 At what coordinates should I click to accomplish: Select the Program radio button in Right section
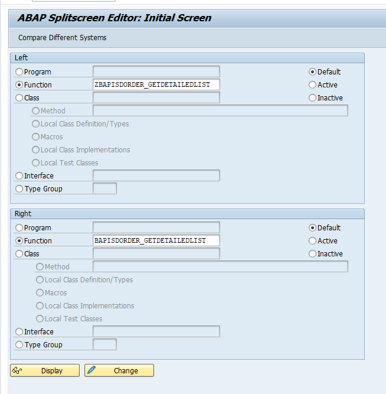coord(19,228)
